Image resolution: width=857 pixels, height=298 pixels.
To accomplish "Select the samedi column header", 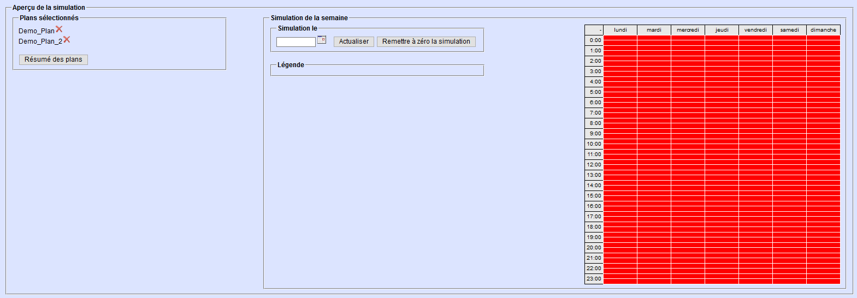I will coord(790,30).
